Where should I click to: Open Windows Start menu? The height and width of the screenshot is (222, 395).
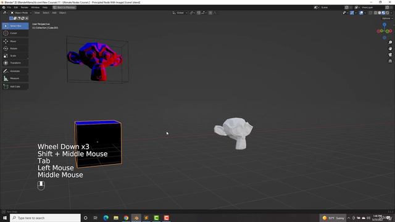coord(5,218)
